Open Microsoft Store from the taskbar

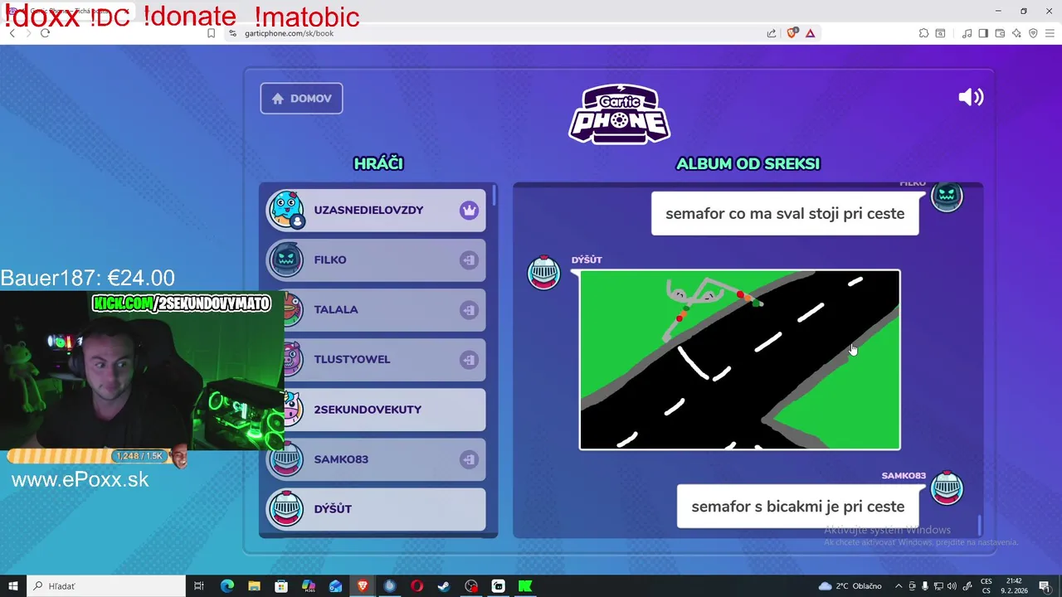click(x=281, y=586)
